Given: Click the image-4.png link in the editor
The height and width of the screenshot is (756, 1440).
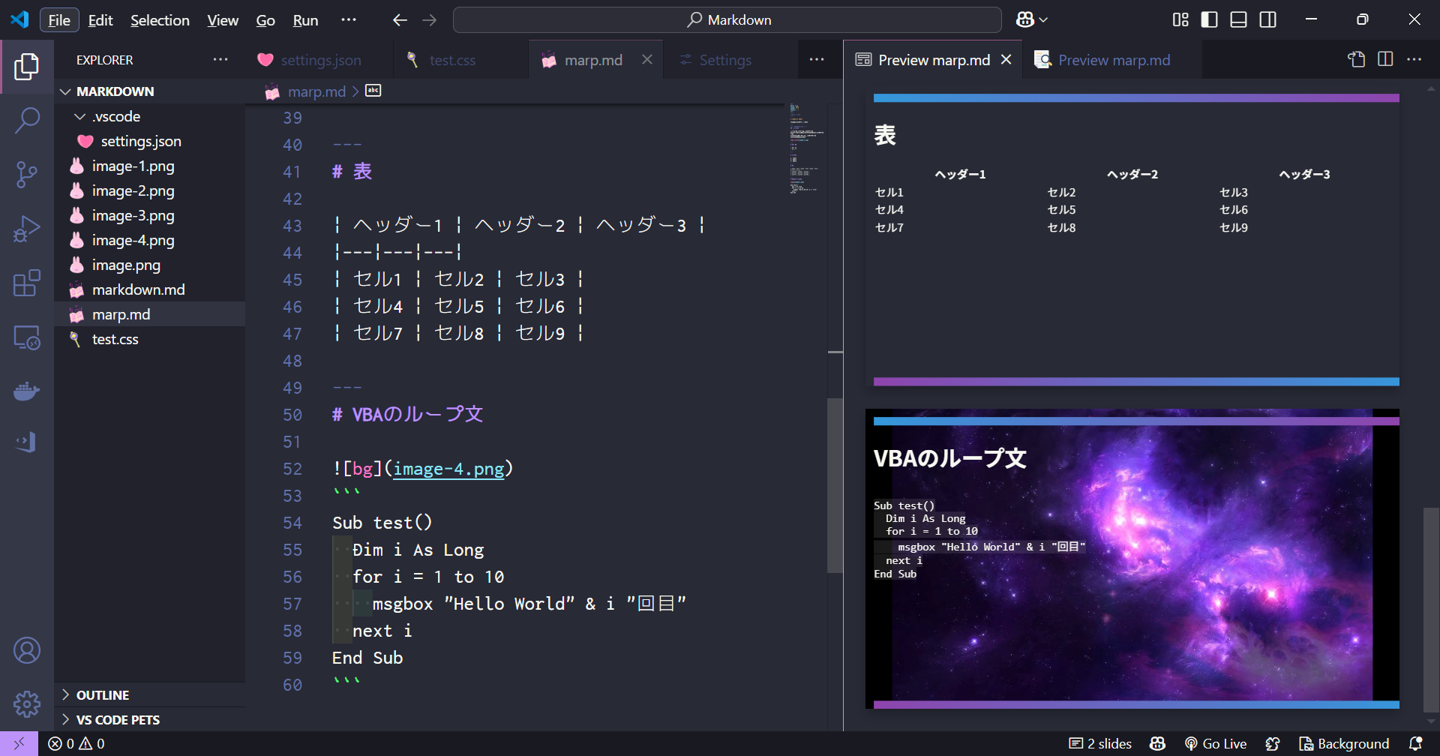Looking at the screenshot, I should [x=448, y=468].
